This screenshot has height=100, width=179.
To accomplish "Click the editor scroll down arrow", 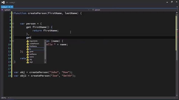I will coord(177,95).
